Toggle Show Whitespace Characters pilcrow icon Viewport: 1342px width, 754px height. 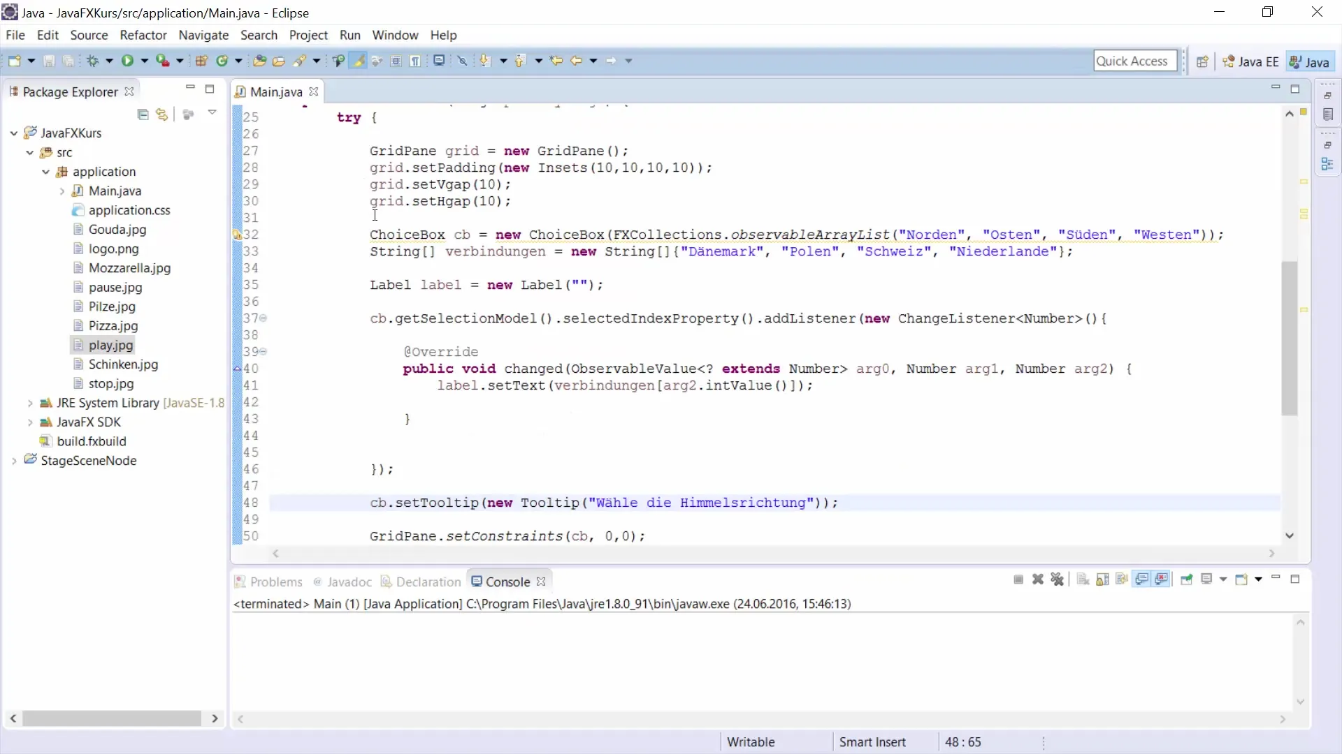416,61
